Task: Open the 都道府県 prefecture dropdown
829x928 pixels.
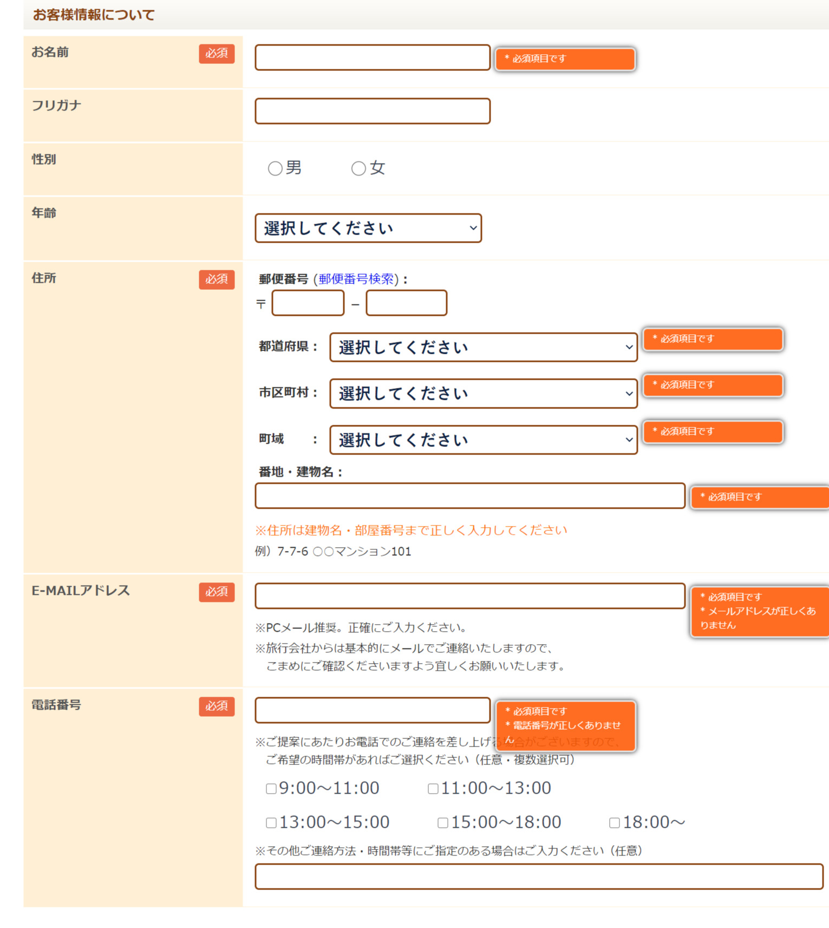Action: [x=484, y=347]
